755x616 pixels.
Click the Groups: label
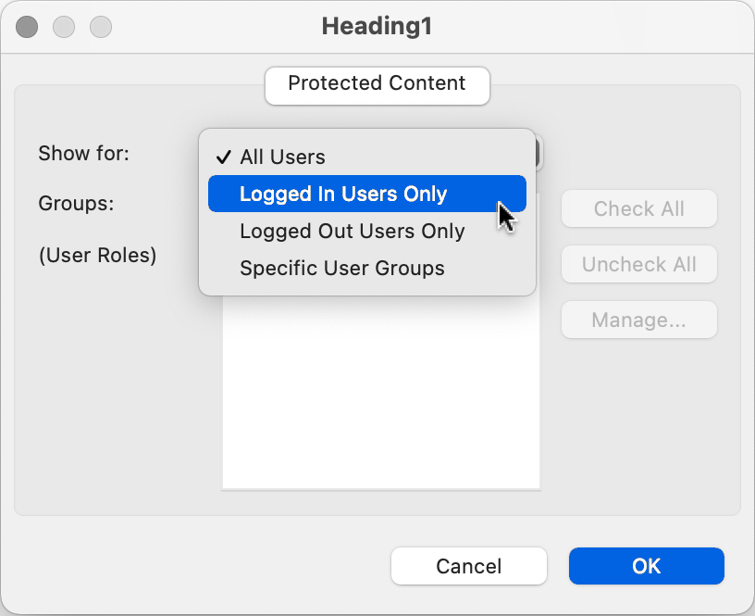click(76, 204)
